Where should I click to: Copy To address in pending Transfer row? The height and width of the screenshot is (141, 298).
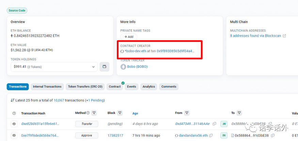pyautogui.click(x=270, y=123)
